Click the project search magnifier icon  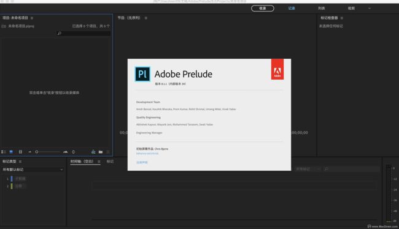[x=60, y=33]
